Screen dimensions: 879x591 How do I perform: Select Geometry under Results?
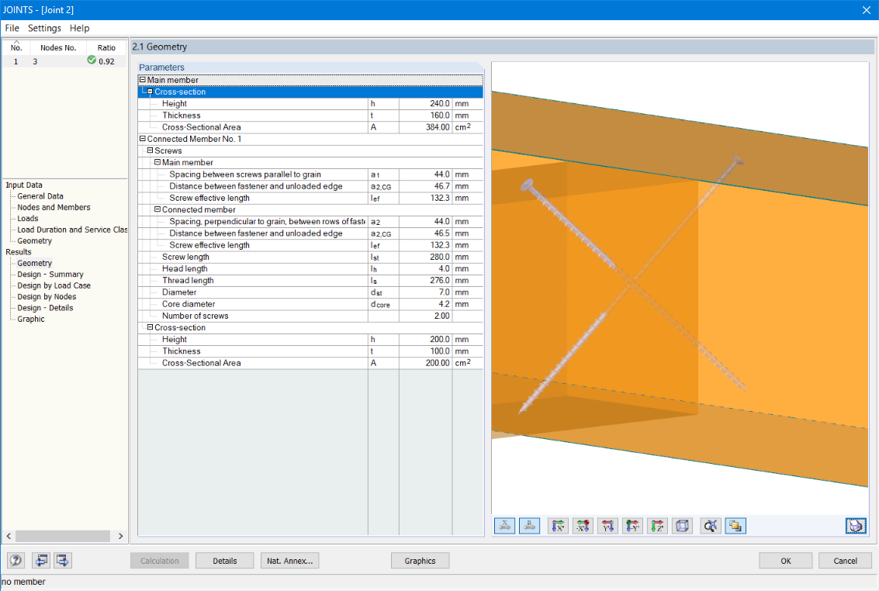point(35,263)
